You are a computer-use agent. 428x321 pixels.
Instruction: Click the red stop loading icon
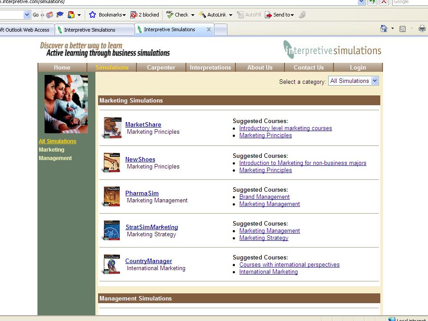click(x=384, y=2)
